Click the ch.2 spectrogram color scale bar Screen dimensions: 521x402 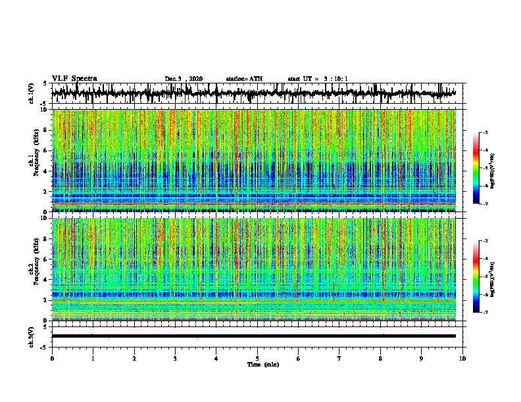pos(476,277)
